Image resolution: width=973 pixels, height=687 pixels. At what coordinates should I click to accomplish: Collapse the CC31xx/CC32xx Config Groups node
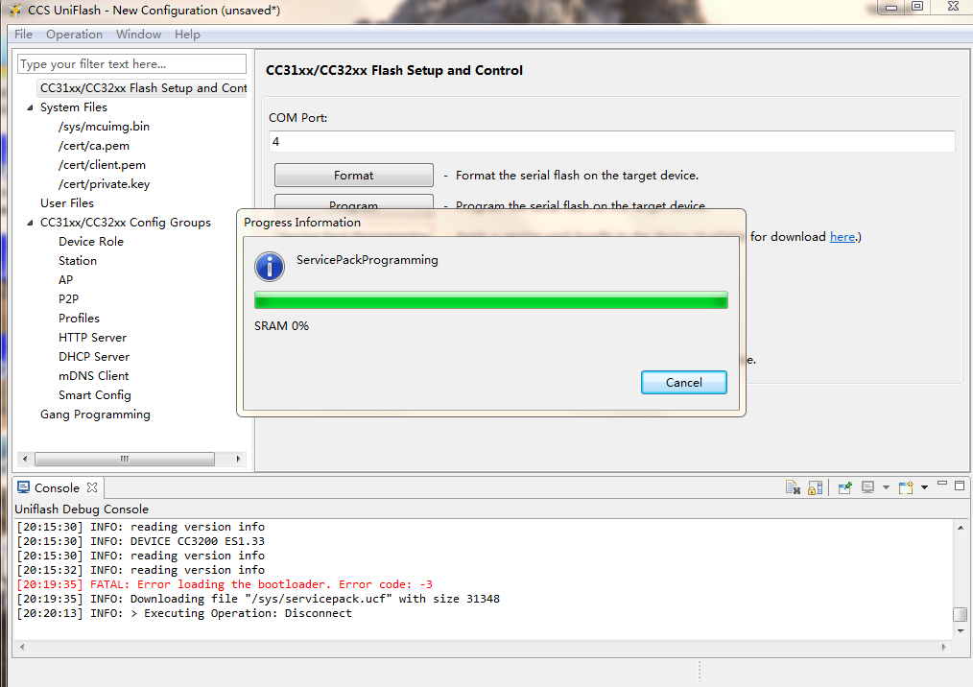click(30, 223)
